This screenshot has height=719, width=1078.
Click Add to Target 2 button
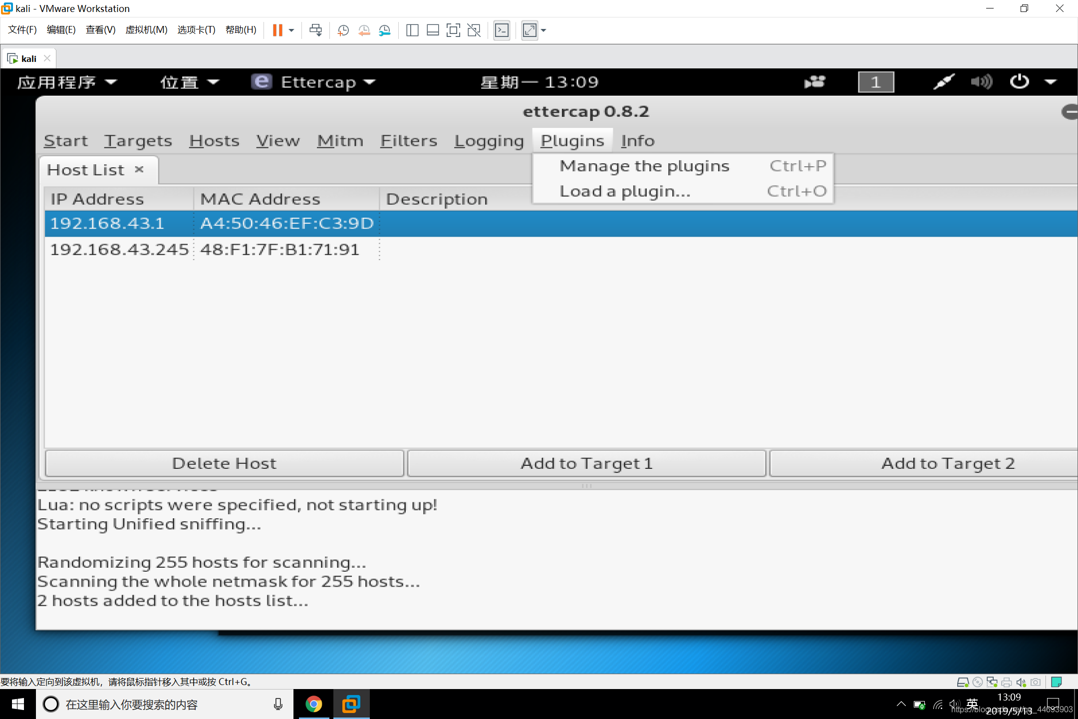coord(948,463)
